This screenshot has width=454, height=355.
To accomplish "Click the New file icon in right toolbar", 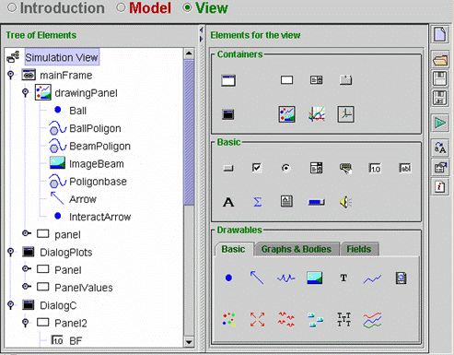I will (440, 34).
